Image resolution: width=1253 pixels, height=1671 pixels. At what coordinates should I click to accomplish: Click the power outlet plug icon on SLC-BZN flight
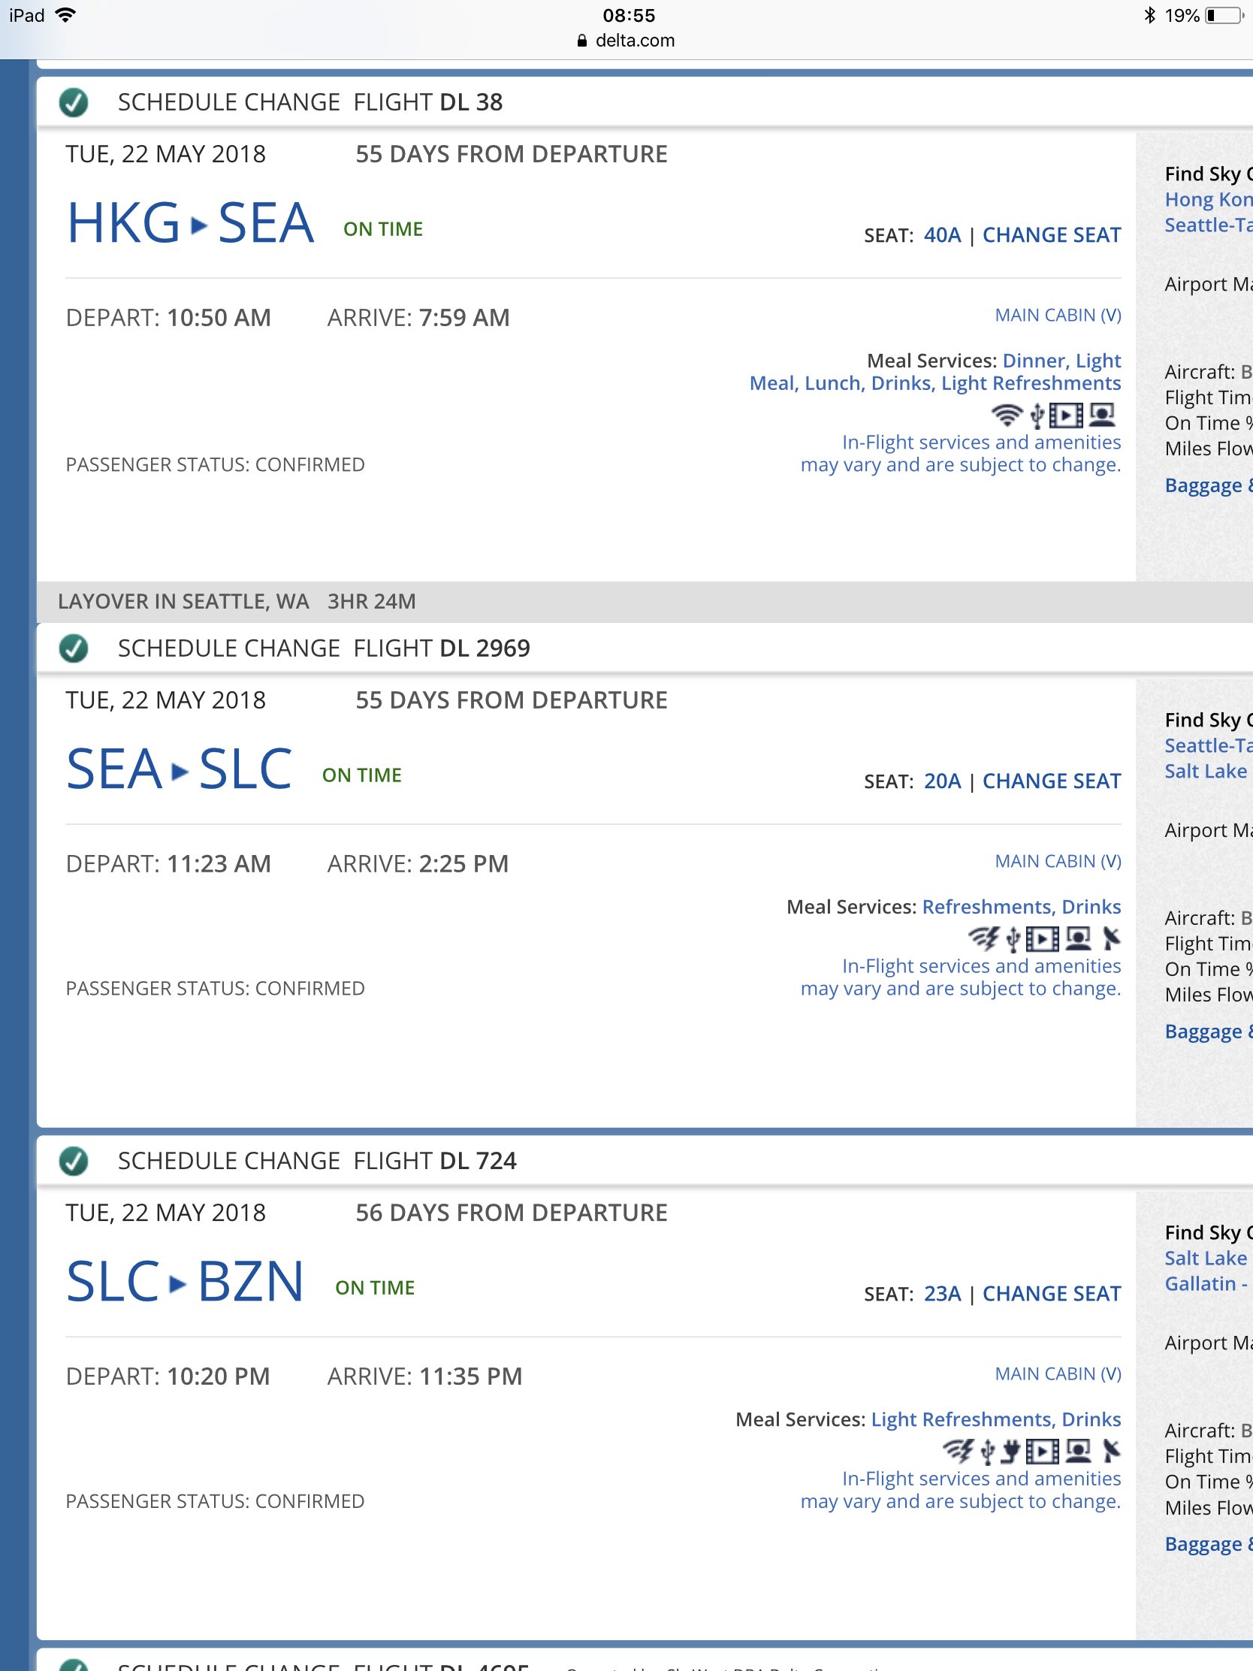(1010, 1450)
